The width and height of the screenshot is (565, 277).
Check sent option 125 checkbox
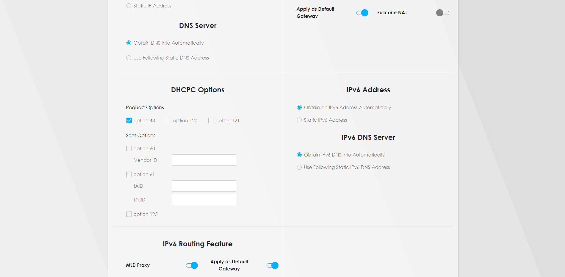129,214
